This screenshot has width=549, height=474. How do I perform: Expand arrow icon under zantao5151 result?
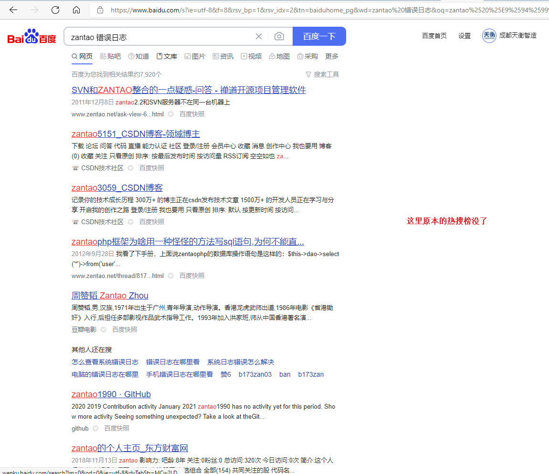coord(131,168)
